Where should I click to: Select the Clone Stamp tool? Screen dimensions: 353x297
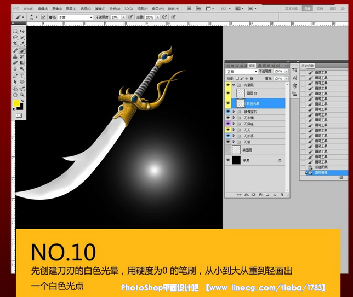[x=15, y=57]
